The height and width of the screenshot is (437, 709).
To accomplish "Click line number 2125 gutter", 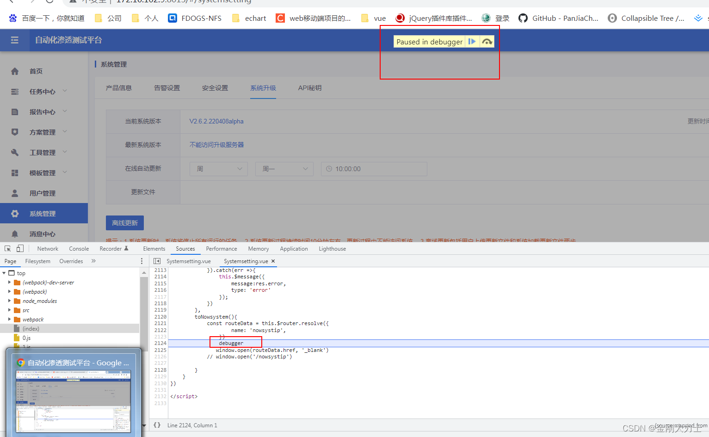I will tap(160, 350).
